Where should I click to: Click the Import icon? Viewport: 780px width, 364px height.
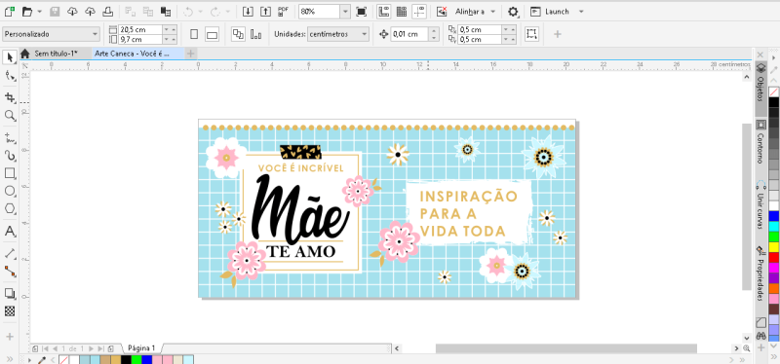click(x=249, y=11)
